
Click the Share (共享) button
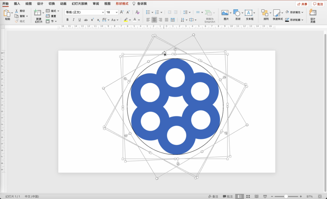pyautogui.click(x=302, y=4)
